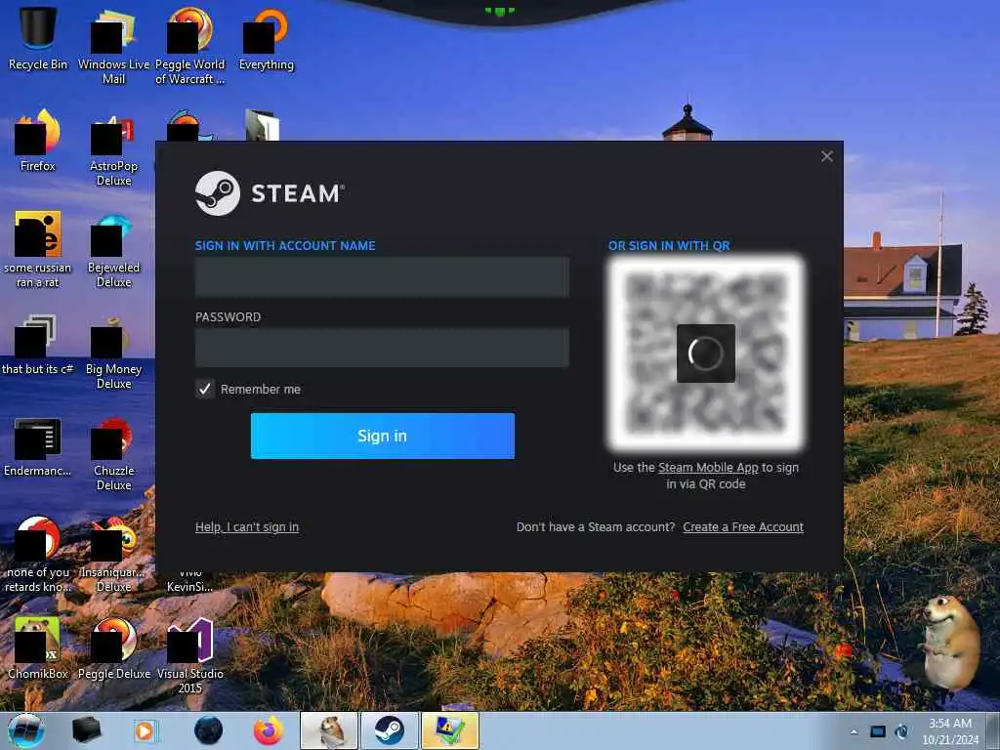Select the 'that but its c#' desktop icon

pyautogui.click(x=38, y=345)
